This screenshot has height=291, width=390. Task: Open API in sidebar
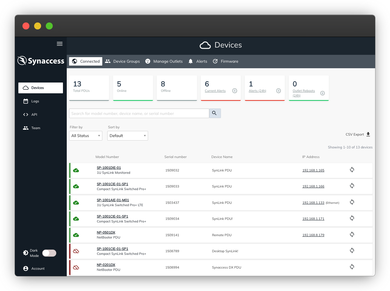pyautogui.click(x=30, y=115)
